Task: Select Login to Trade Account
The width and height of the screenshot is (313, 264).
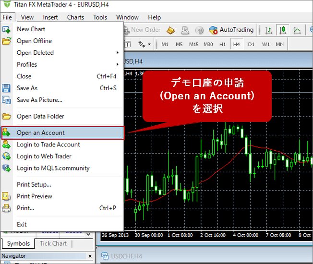Action: [62, 144]
